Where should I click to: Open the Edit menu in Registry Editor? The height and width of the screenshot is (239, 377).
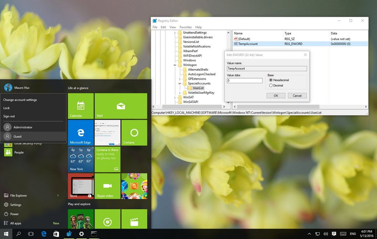pos(163,27)
